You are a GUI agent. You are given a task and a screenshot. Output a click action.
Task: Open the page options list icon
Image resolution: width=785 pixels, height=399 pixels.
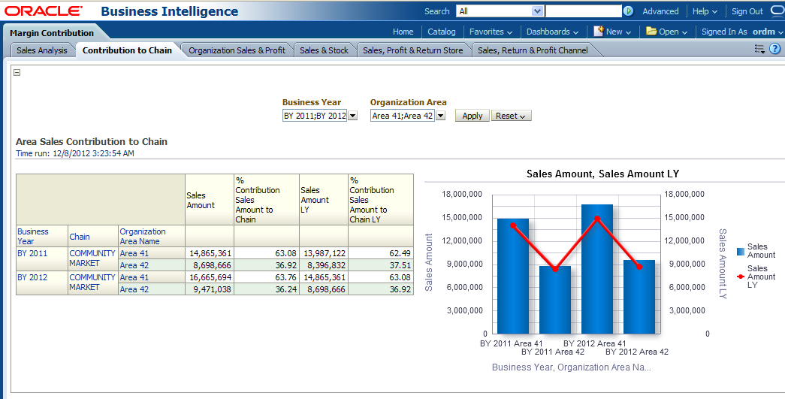pos(759,49)
